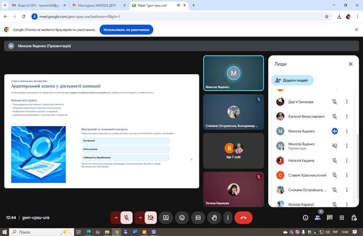This screenshot has width=363, height=236.
Task: Open the emoji reactions button
Action: tap(182, 217)
